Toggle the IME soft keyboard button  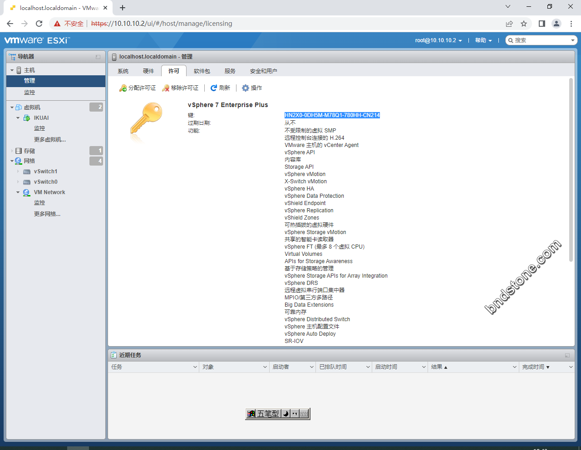coord(304,414)
